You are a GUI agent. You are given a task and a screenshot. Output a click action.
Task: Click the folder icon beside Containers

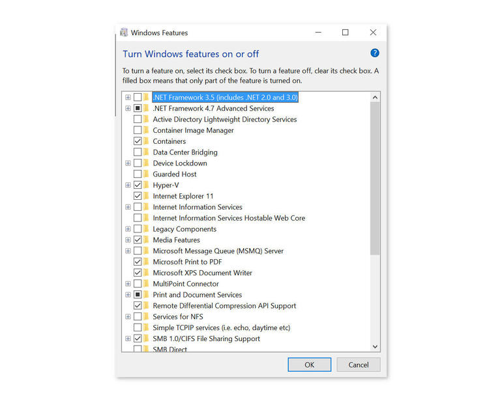coord(146,141)
